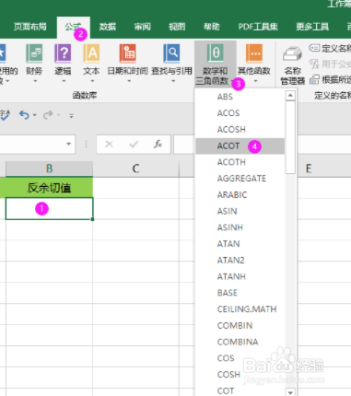Switch to the Formulas (公式) tab
351x396 pixels.
pyautogui.click(x=73, y=27)
